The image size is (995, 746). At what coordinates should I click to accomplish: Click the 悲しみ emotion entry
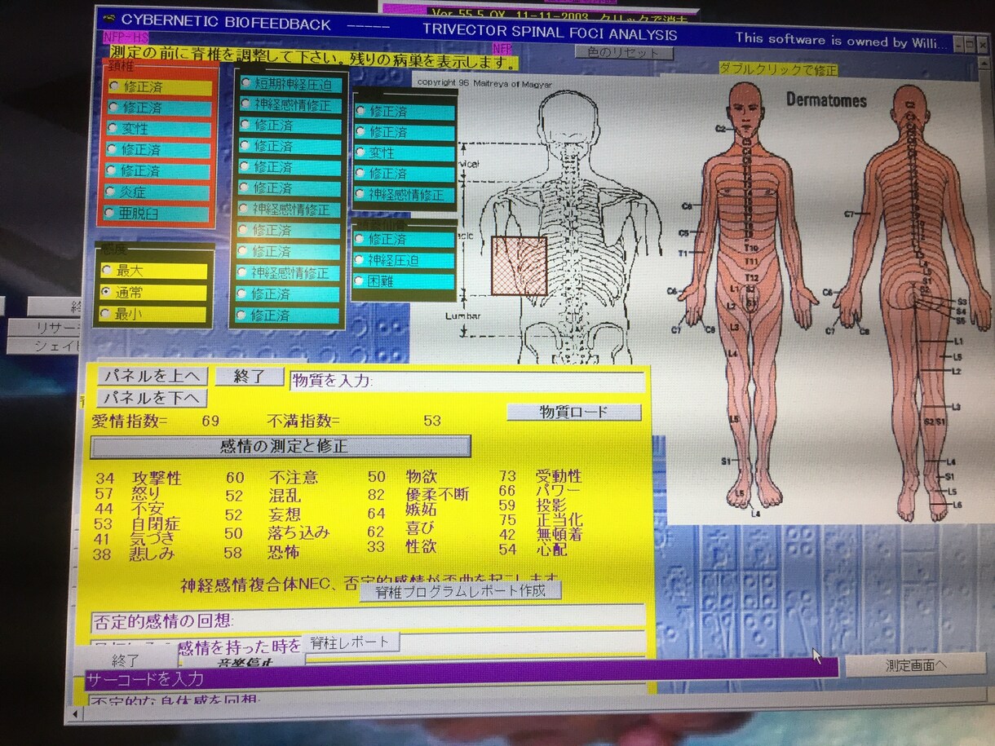pyautogui.click(x=153, y=554)
